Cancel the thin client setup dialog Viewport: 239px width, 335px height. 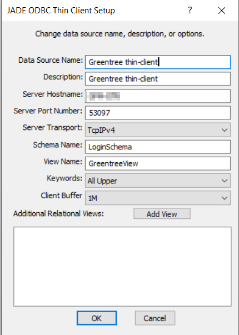tap(155, 318)
